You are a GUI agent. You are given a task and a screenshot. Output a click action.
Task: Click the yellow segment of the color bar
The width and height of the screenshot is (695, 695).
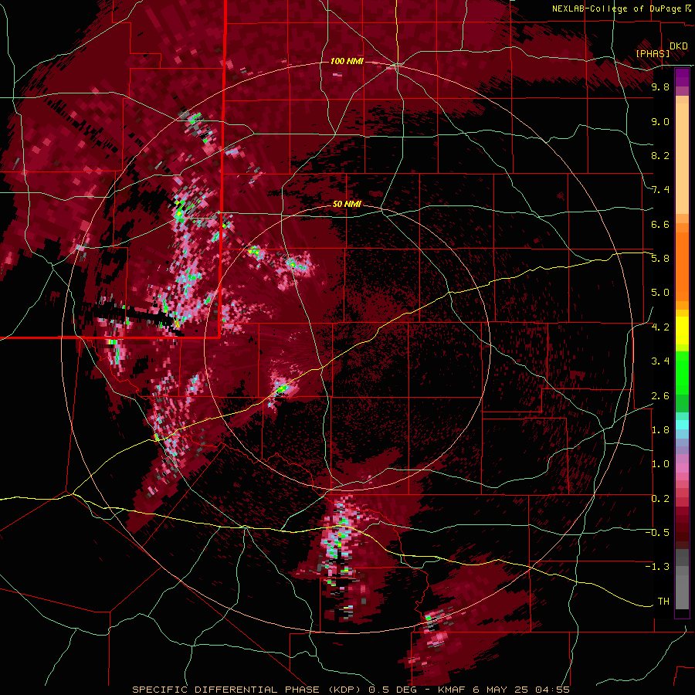pos(682,331)
